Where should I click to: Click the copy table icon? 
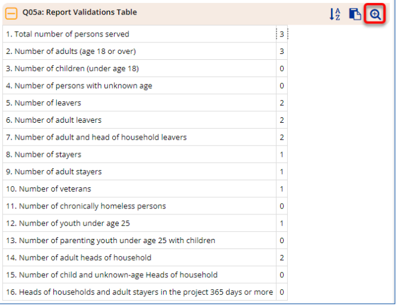pos(355,14)
